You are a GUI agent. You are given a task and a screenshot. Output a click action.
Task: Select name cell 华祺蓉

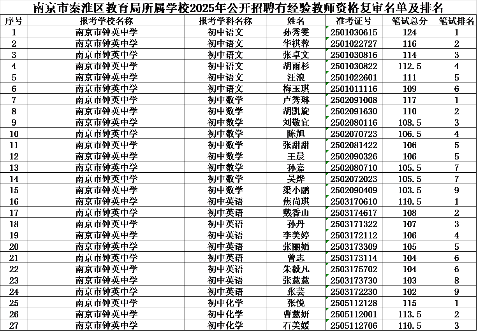296,44
